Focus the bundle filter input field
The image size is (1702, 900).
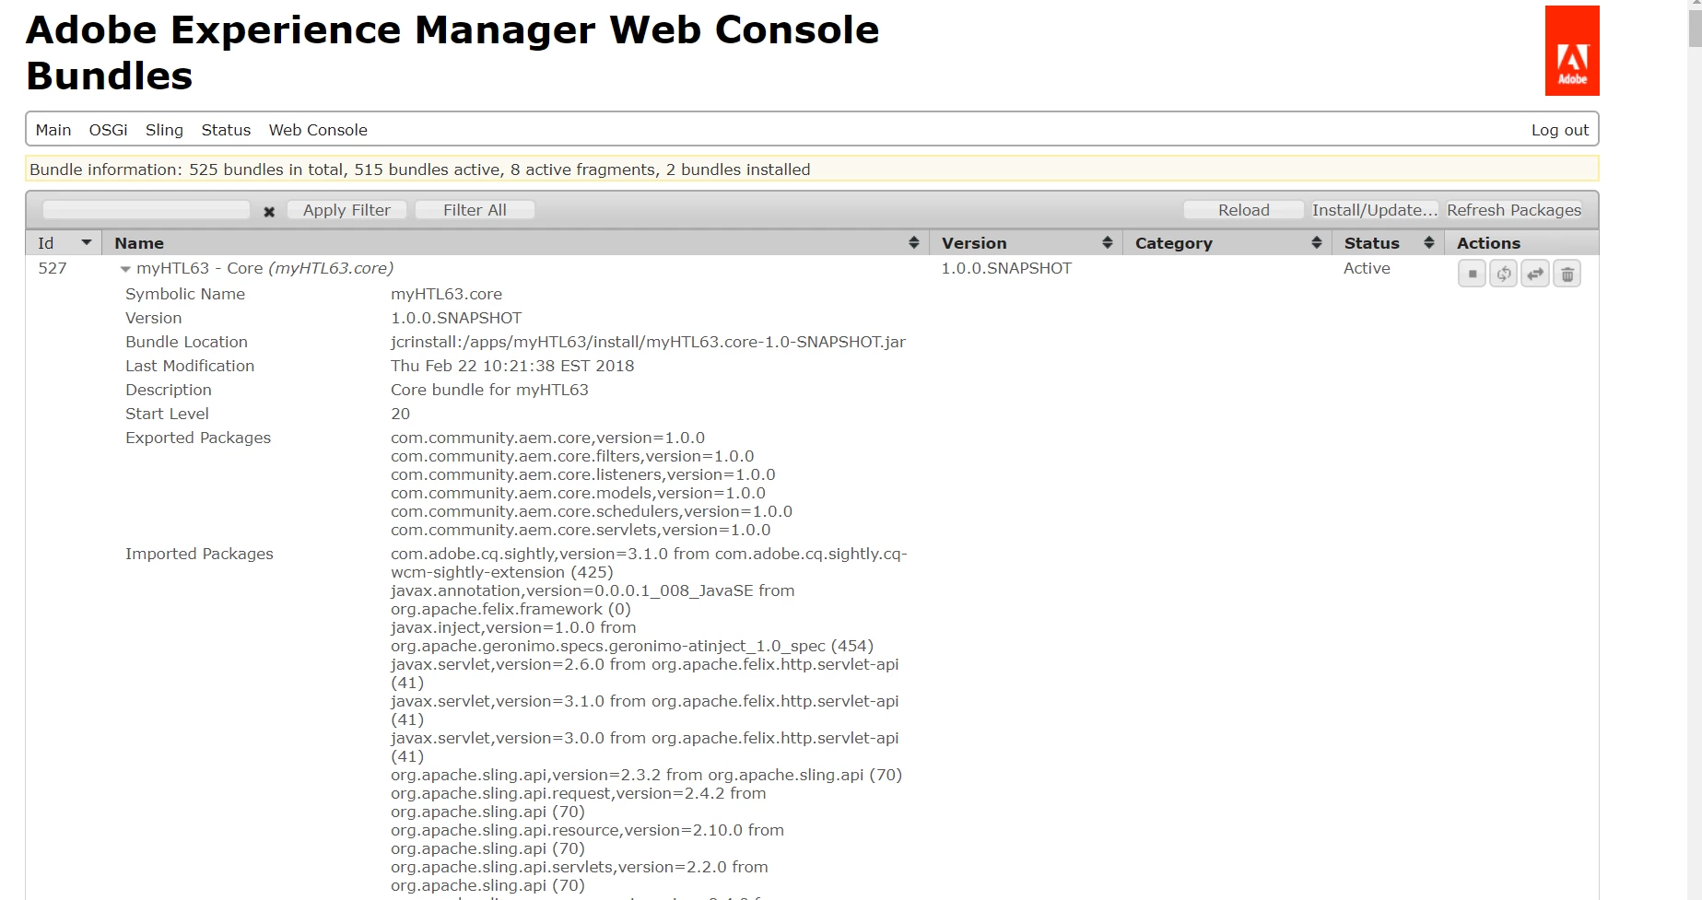(147, 210)
